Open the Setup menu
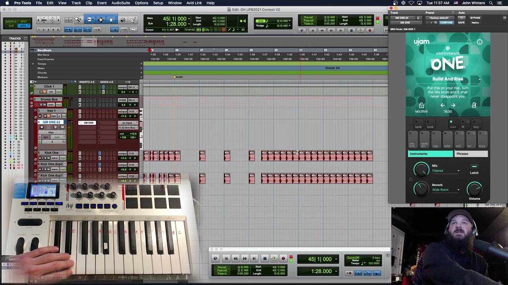 point(158,3)
